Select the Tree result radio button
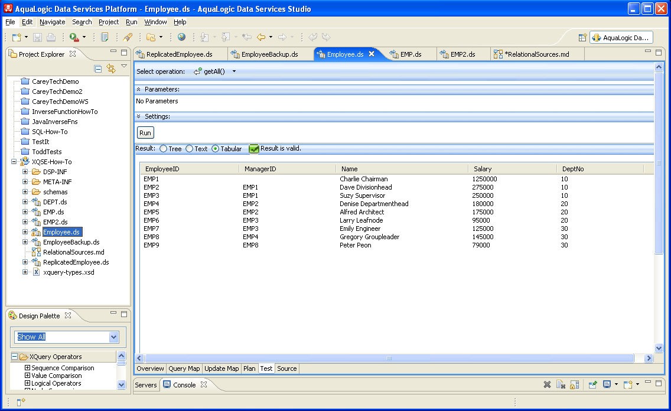 pos(163,149)
